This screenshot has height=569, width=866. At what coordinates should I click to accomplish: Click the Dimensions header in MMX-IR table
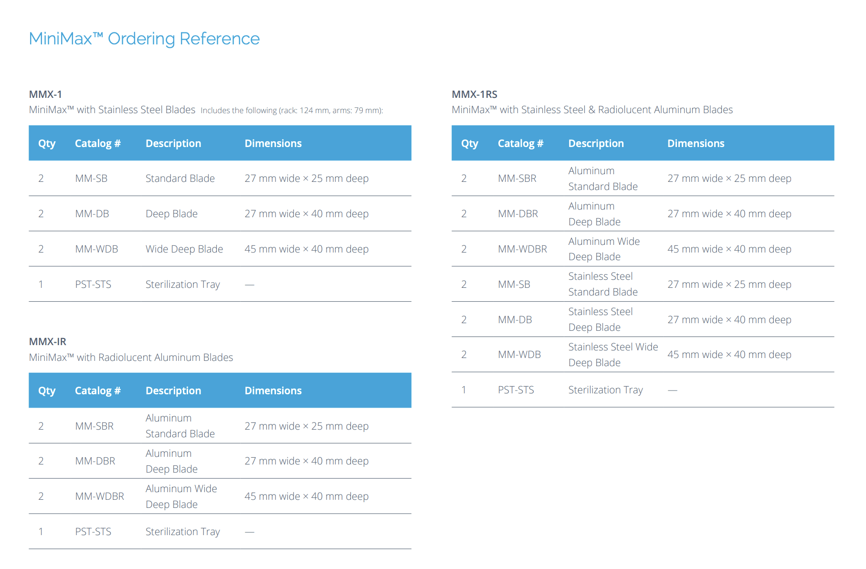coord(273,391)
